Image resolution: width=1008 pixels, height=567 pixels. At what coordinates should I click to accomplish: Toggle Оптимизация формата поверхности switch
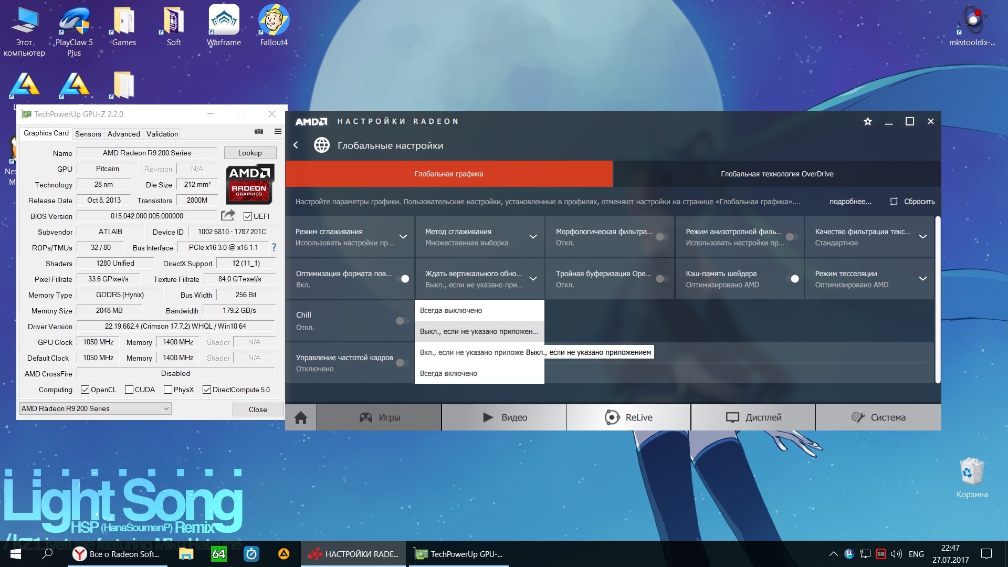click(403, 279)
